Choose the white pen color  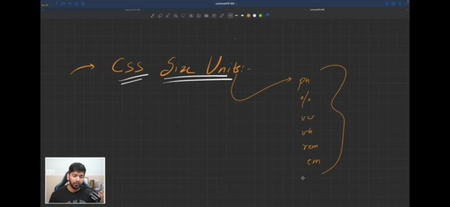click(255, 16)
